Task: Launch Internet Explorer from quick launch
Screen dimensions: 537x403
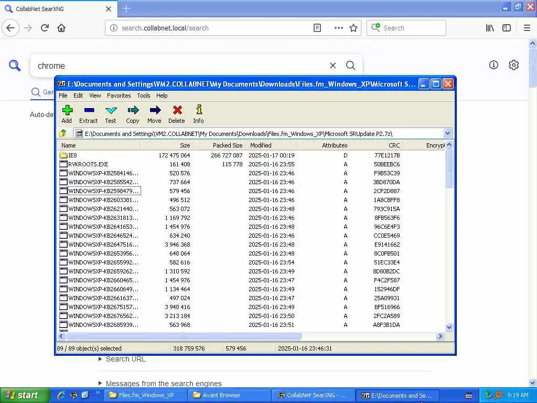Action: click(x=61, y=395)
